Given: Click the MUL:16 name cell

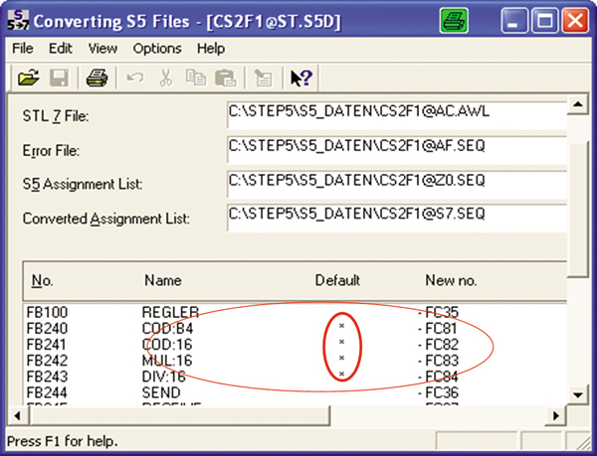Looking at the screenshot, I should click(167, 361).
